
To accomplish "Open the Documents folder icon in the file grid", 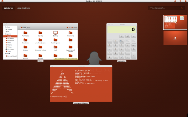I will 70,33.
